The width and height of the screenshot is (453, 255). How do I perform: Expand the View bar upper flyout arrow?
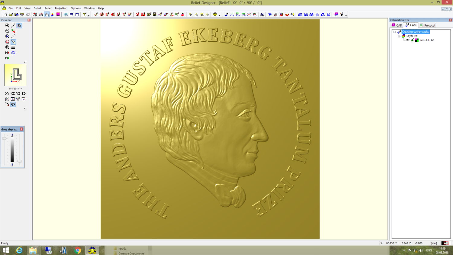coord(25,62)
